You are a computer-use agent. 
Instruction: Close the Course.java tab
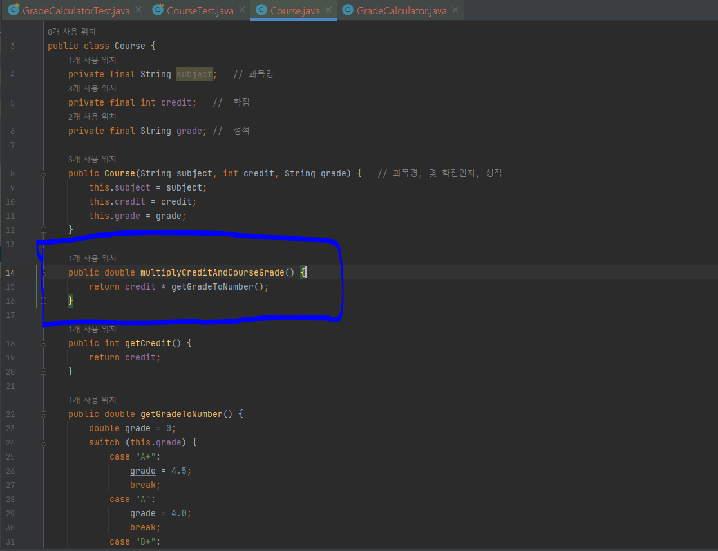[328, 10]
